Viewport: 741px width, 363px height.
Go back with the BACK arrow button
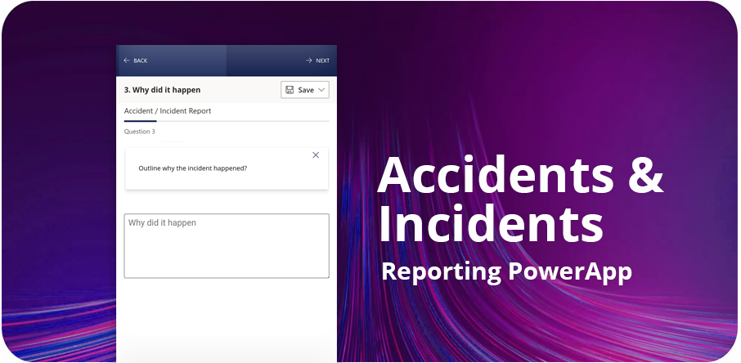[x=135, y=60]
